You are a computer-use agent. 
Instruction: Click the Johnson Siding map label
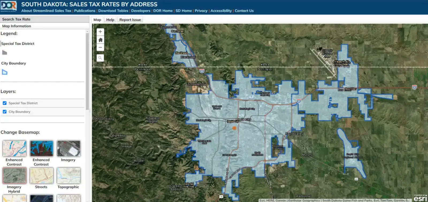click(x=103, y=119)
